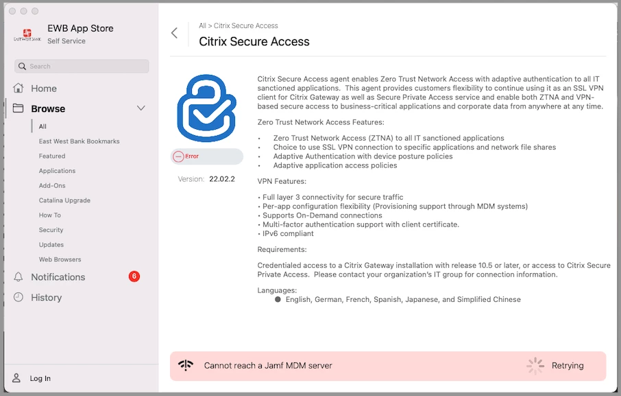
Task: Click the History clock icon
Action: click(x=19, y=297)
